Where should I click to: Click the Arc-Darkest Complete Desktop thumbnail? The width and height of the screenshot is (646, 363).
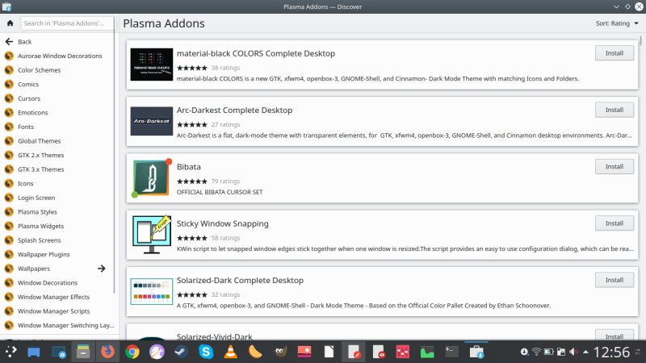[x=151, y=121]
